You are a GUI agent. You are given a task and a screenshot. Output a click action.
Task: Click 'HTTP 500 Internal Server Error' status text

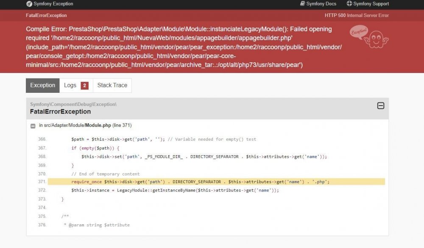(357, 15)
